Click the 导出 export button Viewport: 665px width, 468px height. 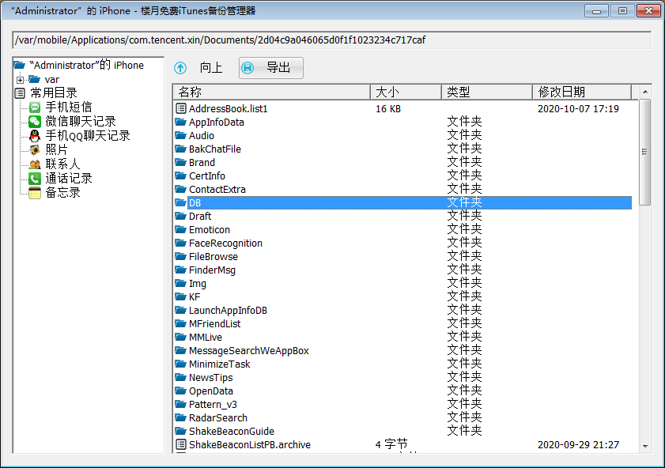(271, 68)
